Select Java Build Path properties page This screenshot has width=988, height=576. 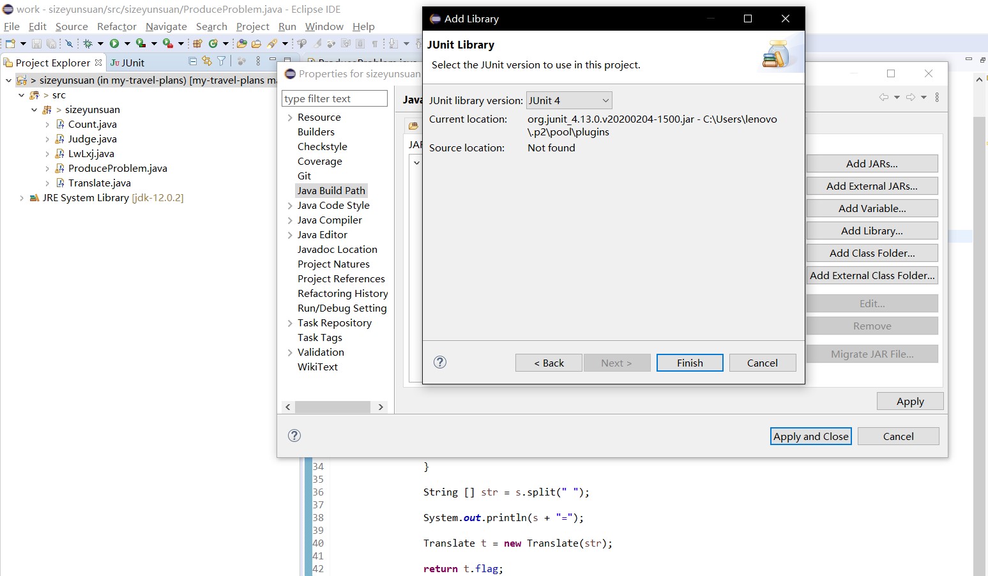coord(331,190)
